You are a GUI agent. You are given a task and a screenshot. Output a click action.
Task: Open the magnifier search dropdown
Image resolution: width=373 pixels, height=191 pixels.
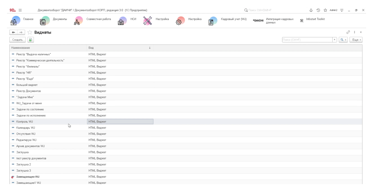coord(343,40)
